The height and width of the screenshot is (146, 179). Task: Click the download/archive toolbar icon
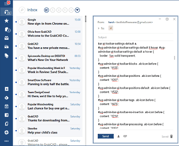pyautogui.click(x=53, y=10)
